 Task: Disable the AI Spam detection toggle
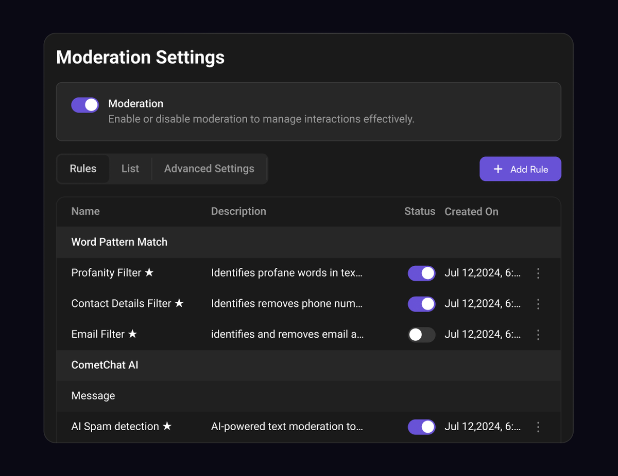click(421, 427)
